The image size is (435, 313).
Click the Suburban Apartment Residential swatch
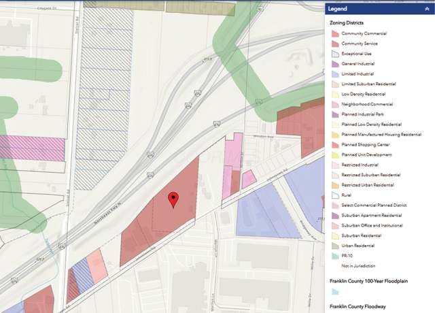point(335,216)
